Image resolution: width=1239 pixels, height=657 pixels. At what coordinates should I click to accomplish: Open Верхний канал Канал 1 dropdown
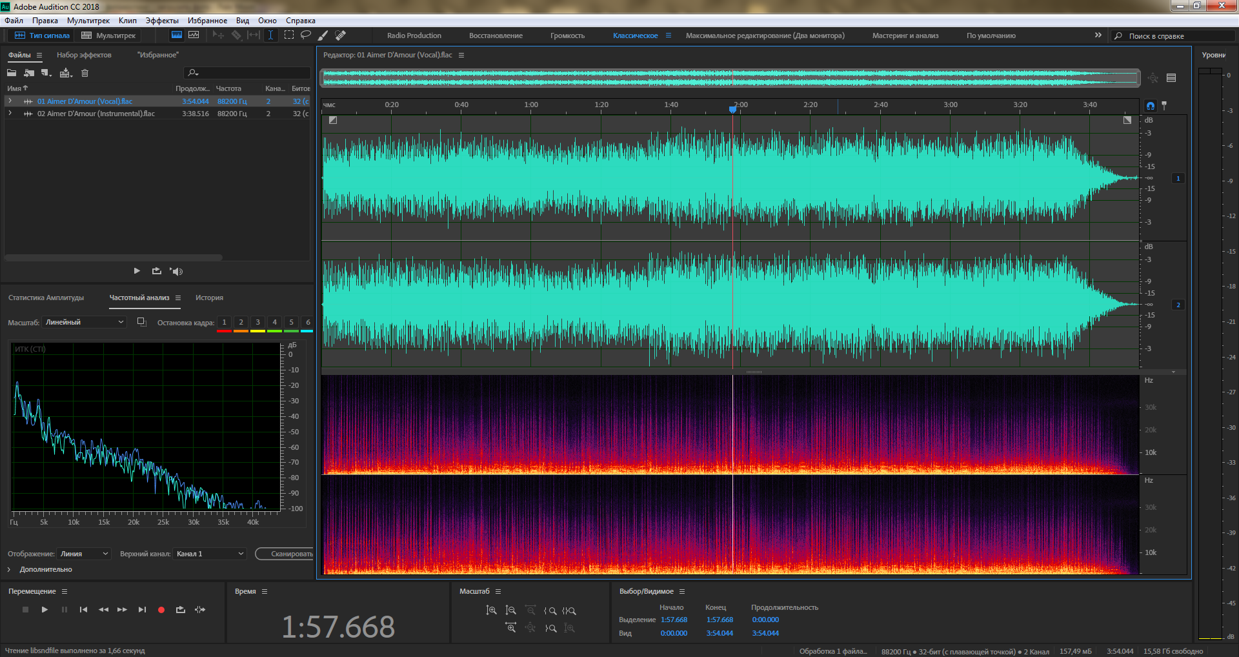click(x=210, y=554)
